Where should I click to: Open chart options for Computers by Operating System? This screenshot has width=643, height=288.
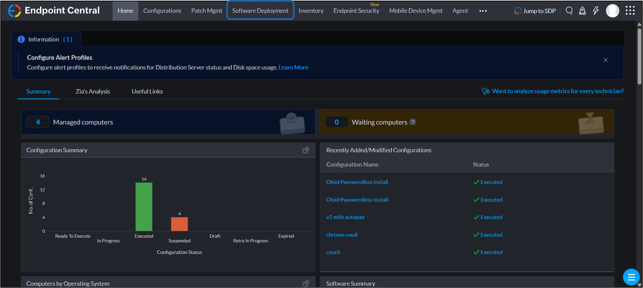(306, 284)
